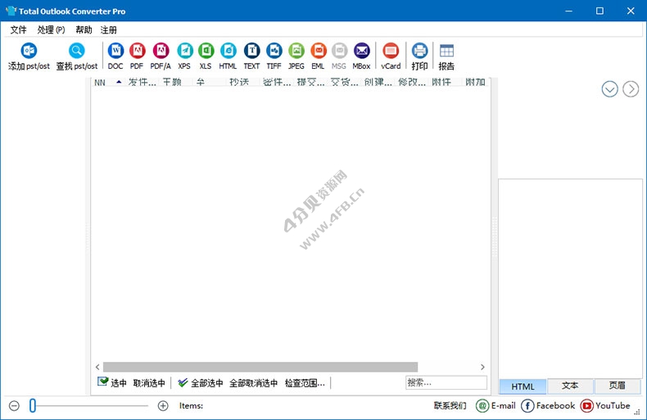This screenshot has width=647, height=420.
Task: Convert to EML format
Action: [x=318, y=51]
